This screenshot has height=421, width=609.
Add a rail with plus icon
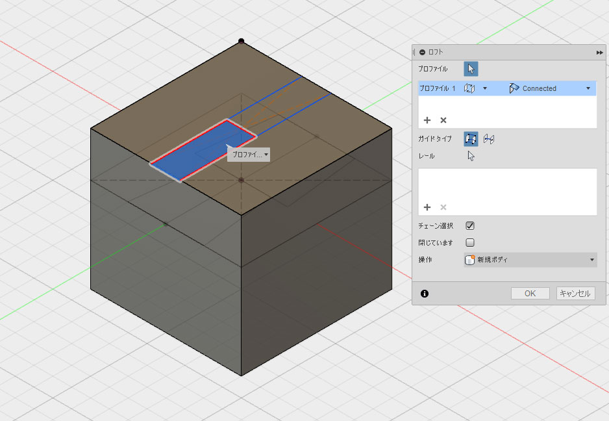click(427, 207)
